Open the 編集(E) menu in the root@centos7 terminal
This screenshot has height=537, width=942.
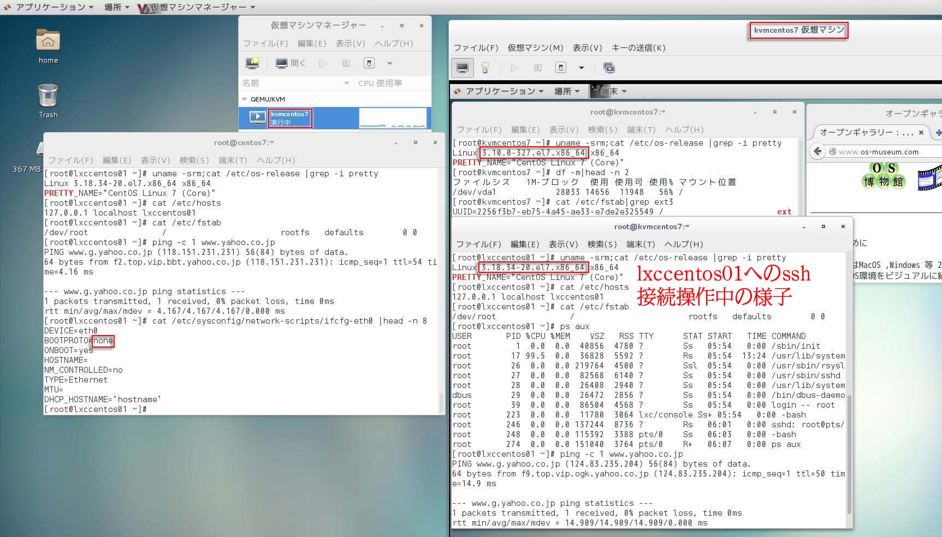tap(117, 160)
